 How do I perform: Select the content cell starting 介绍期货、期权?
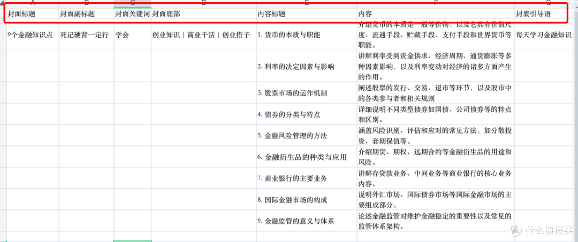(x=436, y=157)
